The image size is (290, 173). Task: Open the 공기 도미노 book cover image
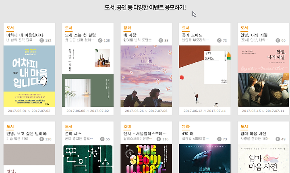click(205, 76)
